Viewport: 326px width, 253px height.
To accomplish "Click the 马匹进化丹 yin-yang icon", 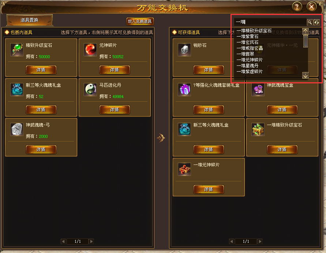I will (x=90, y=90).
